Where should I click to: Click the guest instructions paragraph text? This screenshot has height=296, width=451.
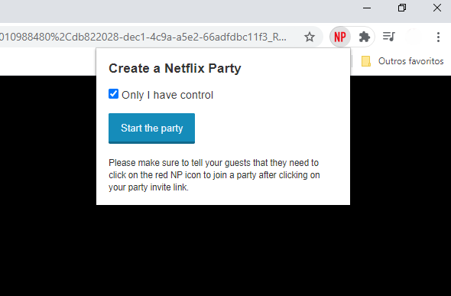[x=214, y=175]
